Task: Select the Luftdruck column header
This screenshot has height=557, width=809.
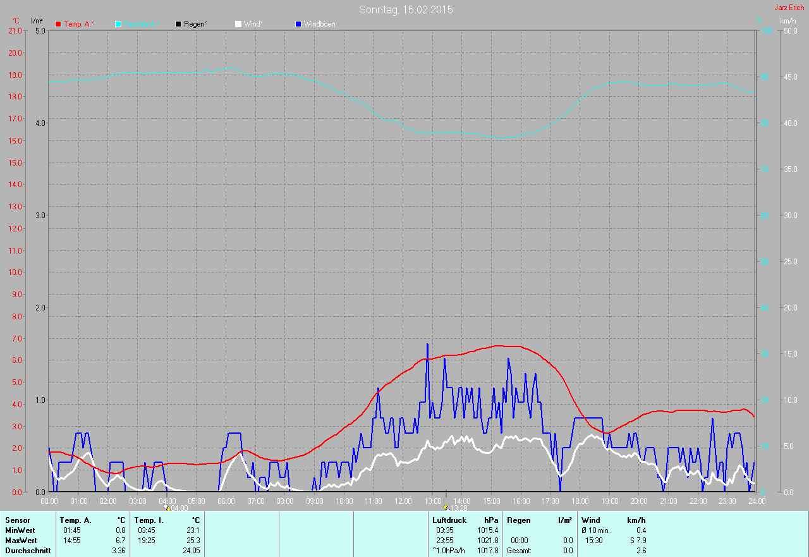Action: tap(449, 520)
